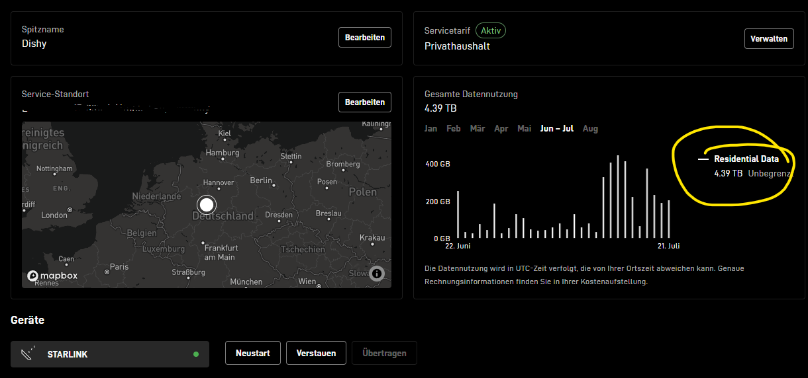Select the Jan usage tab
The image size is (808, 378).
coord(431,129)
